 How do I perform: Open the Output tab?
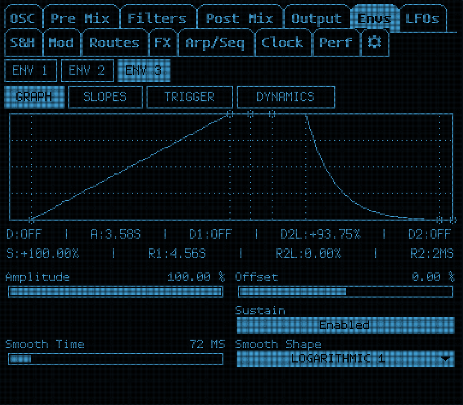[x=317, y=19]
